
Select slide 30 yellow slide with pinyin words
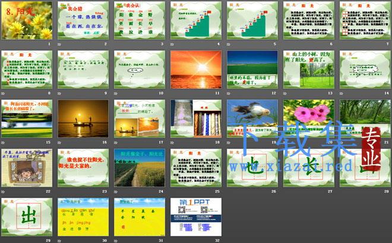[x=83, y=217]
